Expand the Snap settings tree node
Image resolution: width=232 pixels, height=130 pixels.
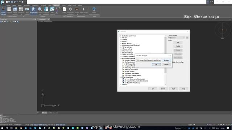121,47
